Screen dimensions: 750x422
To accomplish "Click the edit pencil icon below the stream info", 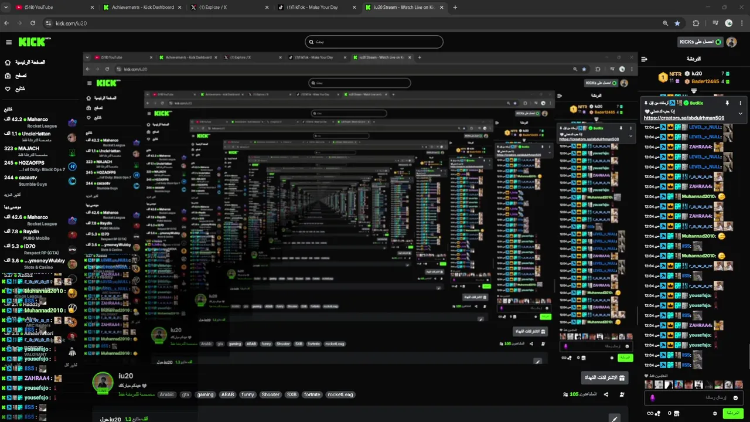I will (x=614, y=418).
